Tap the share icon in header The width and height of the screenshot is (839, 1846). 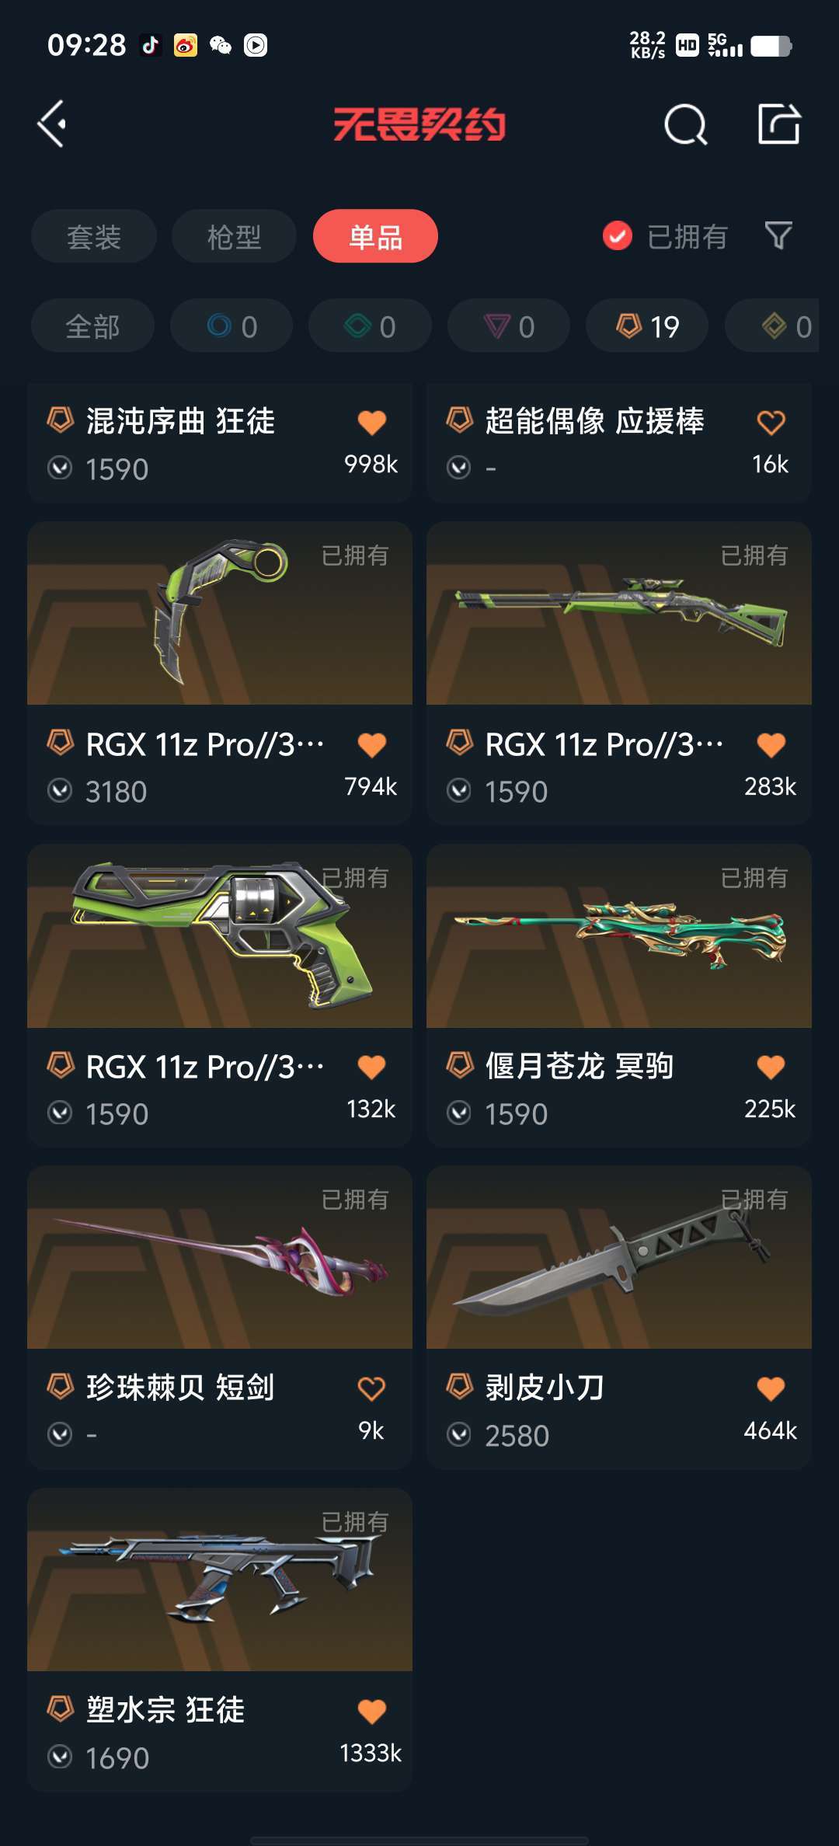(x=779, y=124)
